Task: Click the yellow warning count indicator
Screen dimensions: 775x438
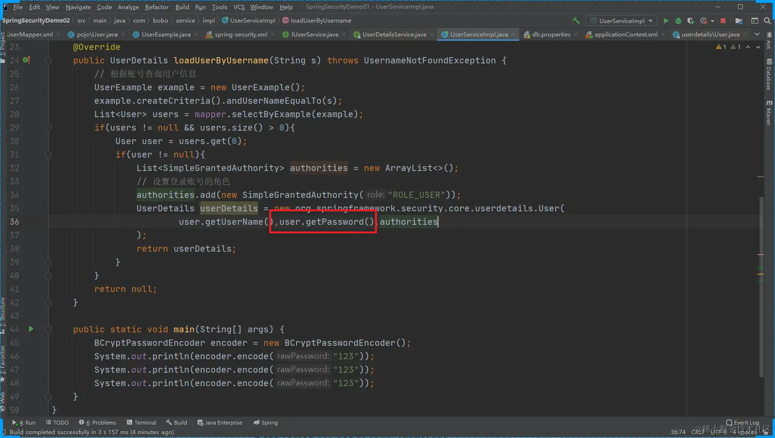Action: [x=721, y=47]
